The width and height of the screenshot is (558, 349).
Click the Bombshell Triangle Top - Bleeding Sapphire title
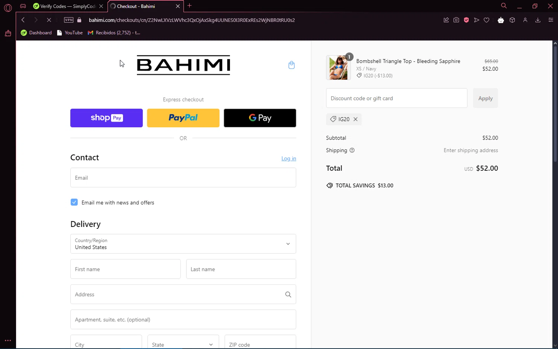[408, 61]
